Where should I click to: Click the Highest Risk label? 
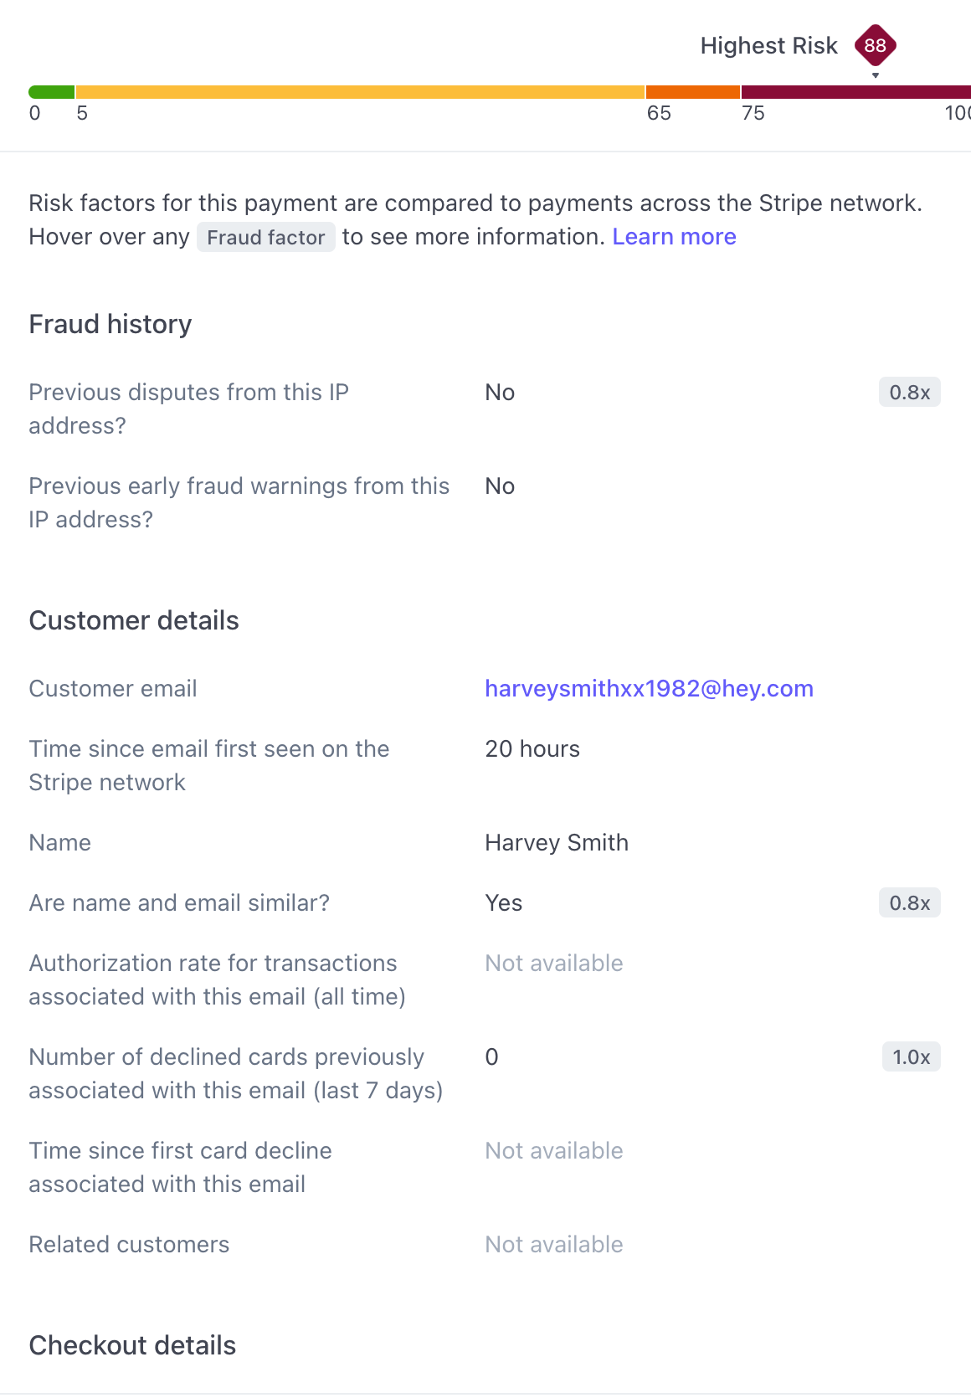coord(768,45)
